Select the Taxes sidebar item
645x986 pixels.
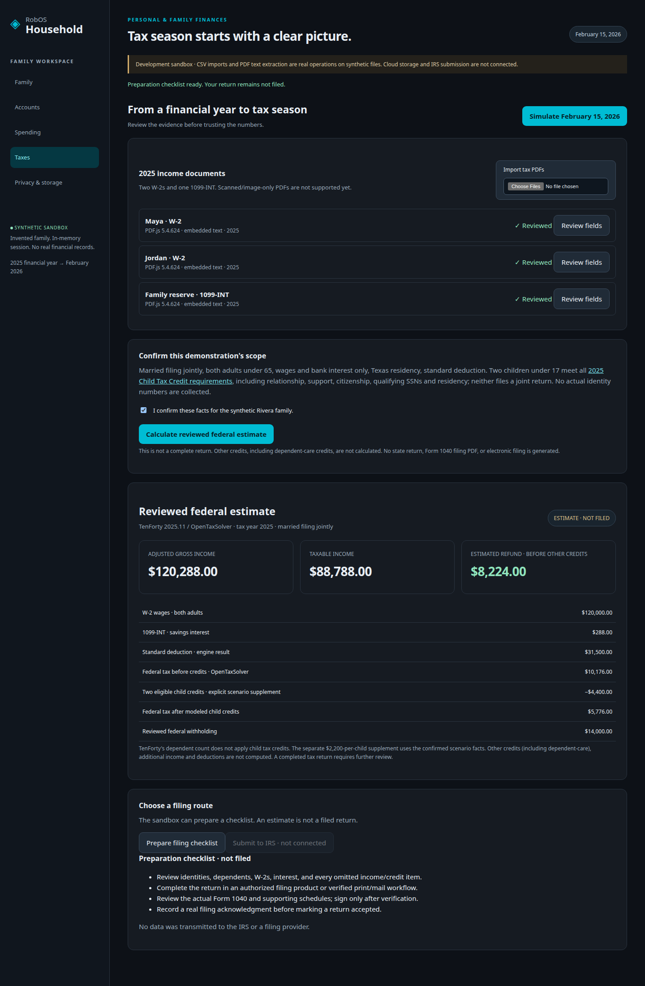click(55, 158)
